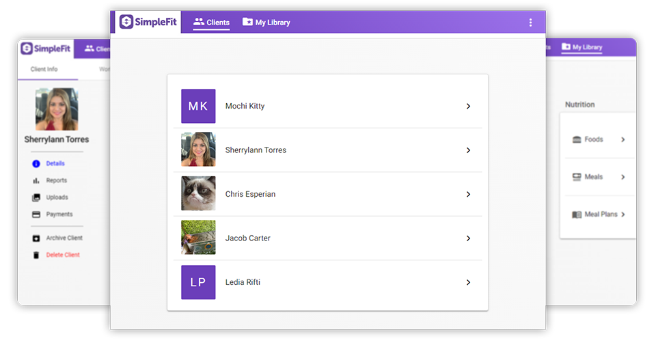656x345 pixels.
Task: Click the people icon on Clients tab
Action: pyautogui.click(x=199, y=21)
